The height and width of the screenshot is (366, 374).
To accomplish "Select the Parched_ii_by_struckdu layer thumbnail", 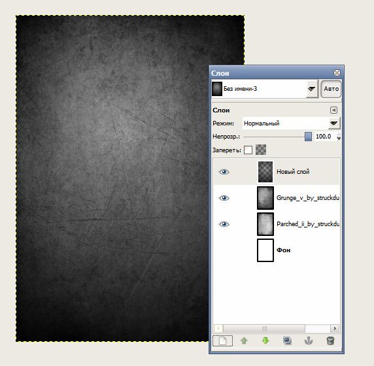I will 265,224.
